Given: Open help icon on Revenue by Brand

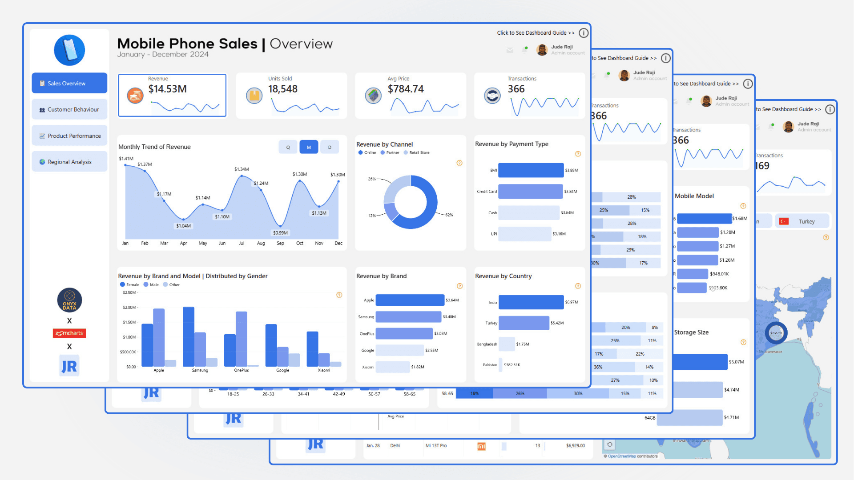Looking at the screenshot, I should point(460,286).
